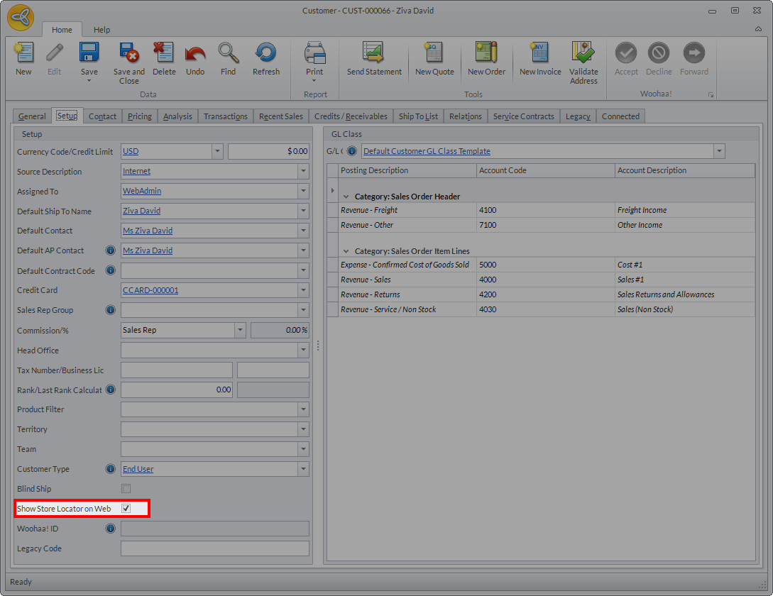Expand the Customer Type dropdown
Image resolution: width=773 pixels, height=596 pixels.
pyautogui.click(x=303, y=469)
